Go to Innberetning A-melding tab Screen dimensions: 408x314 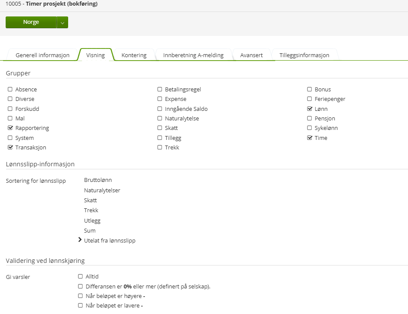coord(193,55)
